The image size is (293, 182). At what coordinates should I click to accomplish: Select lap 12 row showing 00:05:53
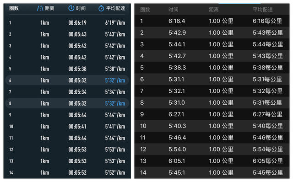[x=67, y=150]
